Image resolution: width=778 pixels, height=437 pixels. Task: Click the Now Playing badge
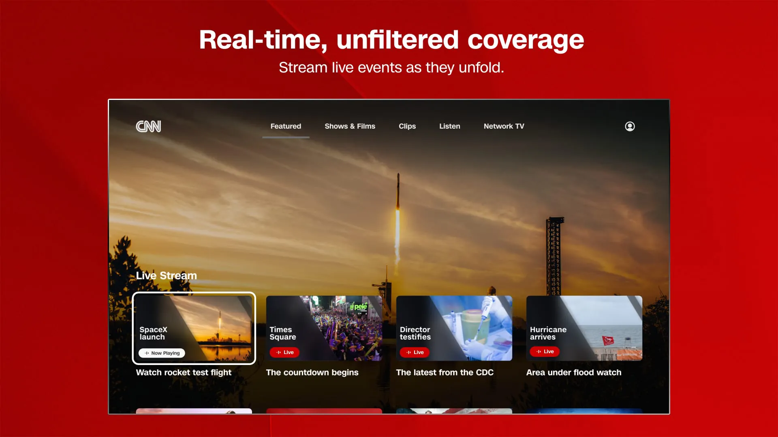[162, 353]
